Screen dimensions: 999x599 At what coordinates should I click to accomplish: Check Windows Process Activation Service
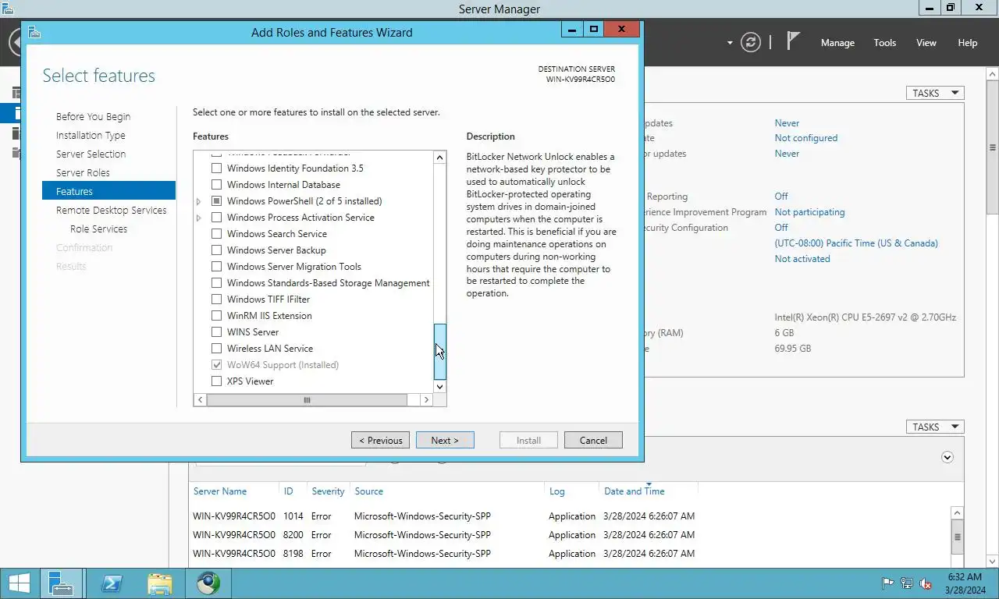click(x=217, y=218)
